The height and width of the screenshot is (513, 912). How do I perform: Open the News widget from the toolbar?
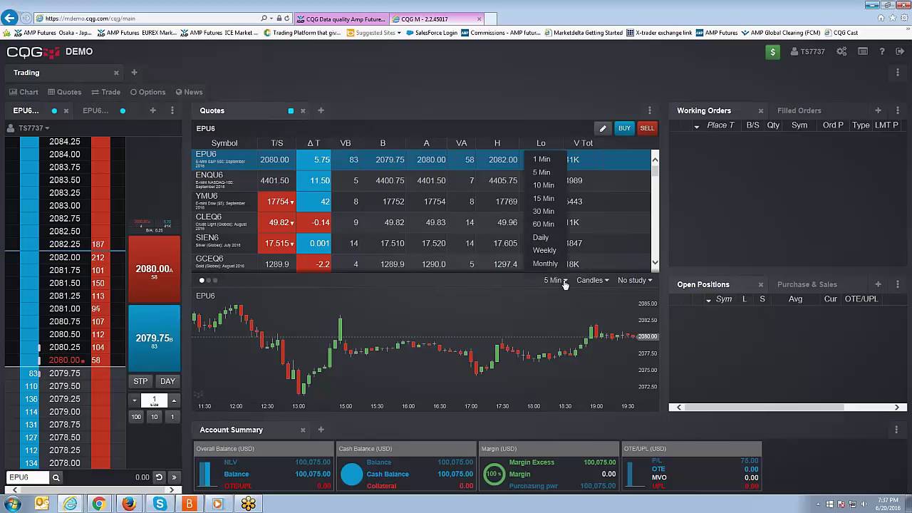point(189,92)
